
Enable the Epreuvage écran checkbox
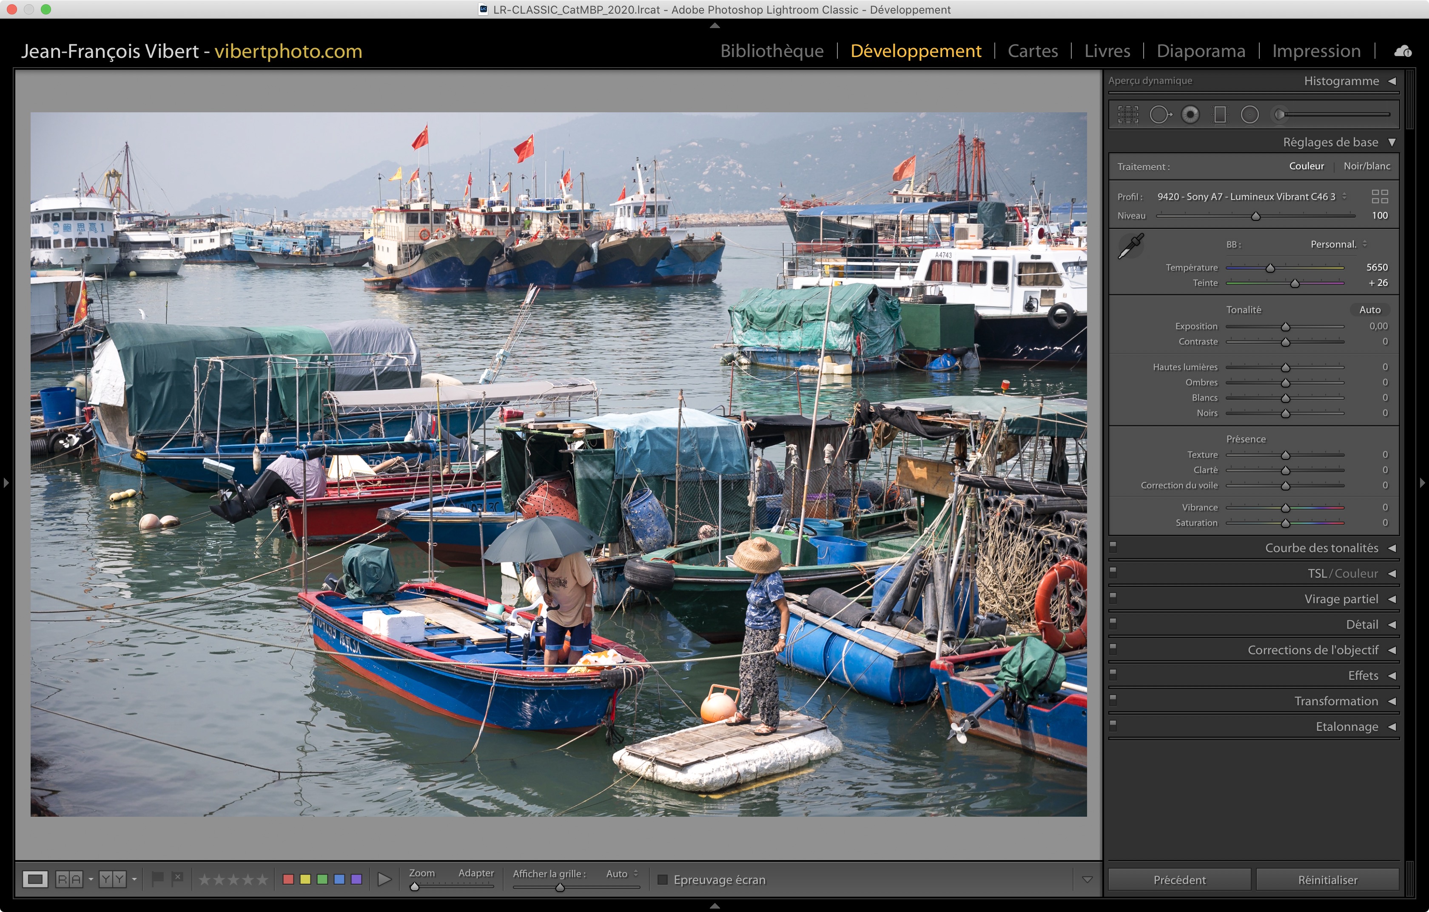coord(663,879)
